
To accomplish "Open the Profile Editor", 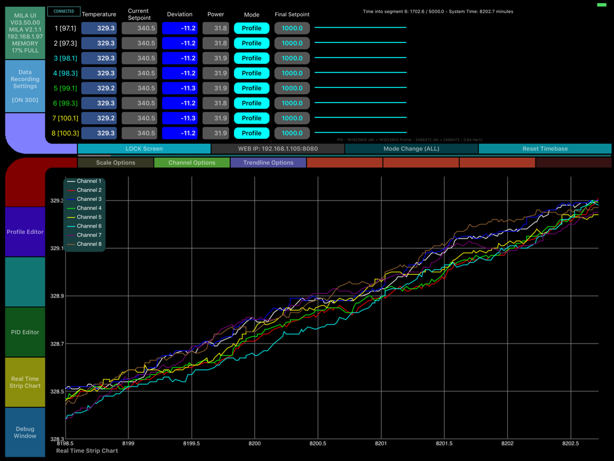I will click(25, 232).
